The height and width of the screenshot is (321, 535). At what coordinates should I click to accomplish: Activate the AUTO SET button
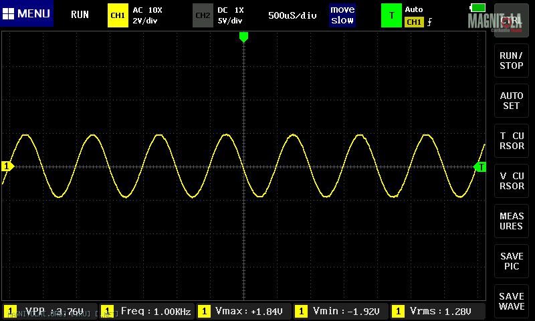(511, 100)
